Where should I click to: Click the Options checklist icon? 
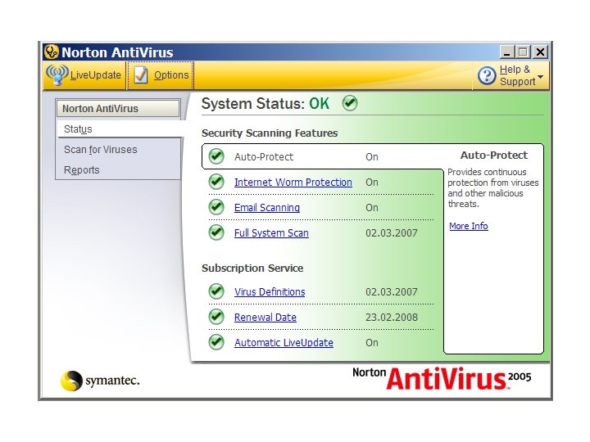click(141, 74)
